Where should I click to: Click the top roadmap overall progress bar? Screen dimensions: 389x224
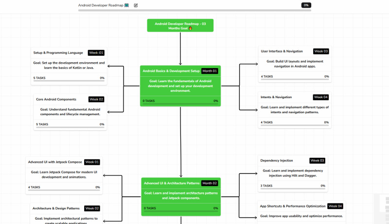194,10
